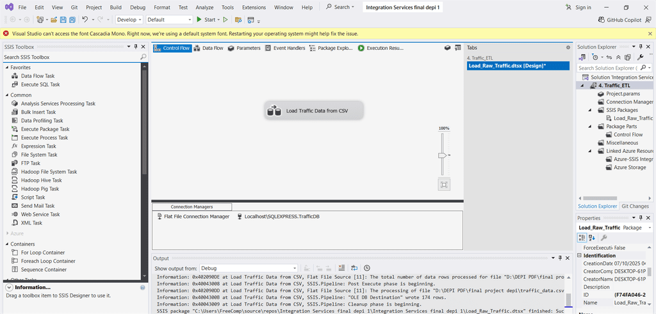
Task: Open the Git Changes tab
Action: click(635, 206)
